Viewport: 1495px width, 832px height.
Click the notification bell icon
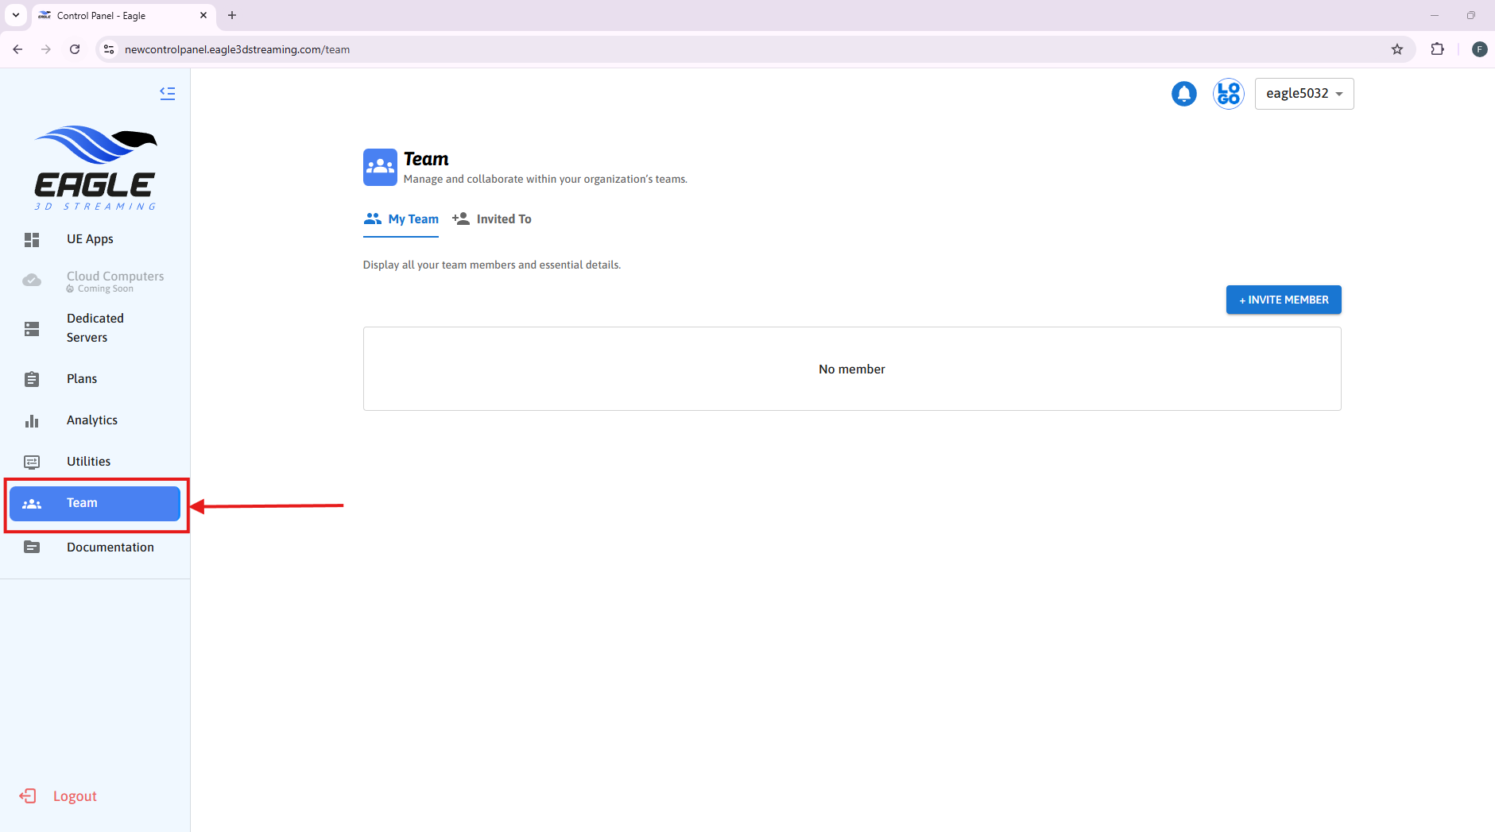(1183, 94)
